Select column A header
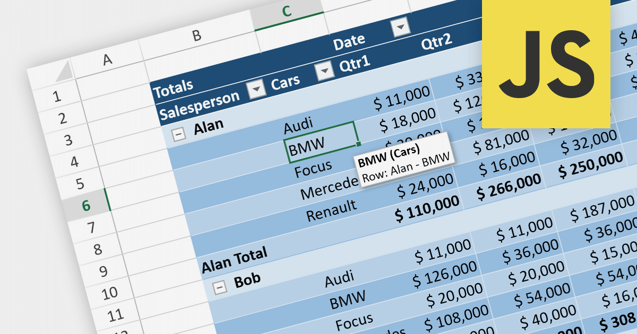This screenshot has height=334, width=637. (108, 60)
